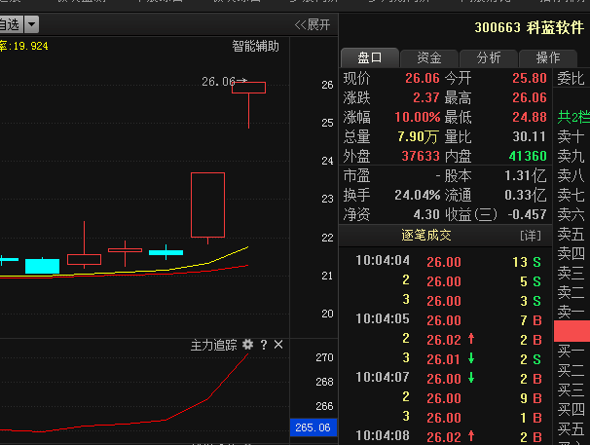This screenshot has height=445, width=590.
Task: Click trade row at 10:04:07
Action: (x=448, y=379)
